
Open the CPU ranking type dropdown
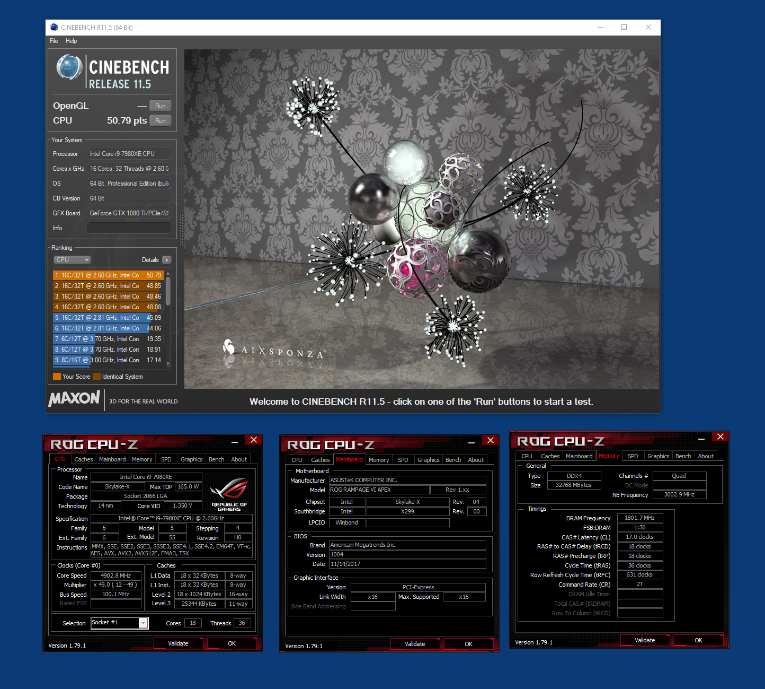pyautogui.click(x=73, y=260)
